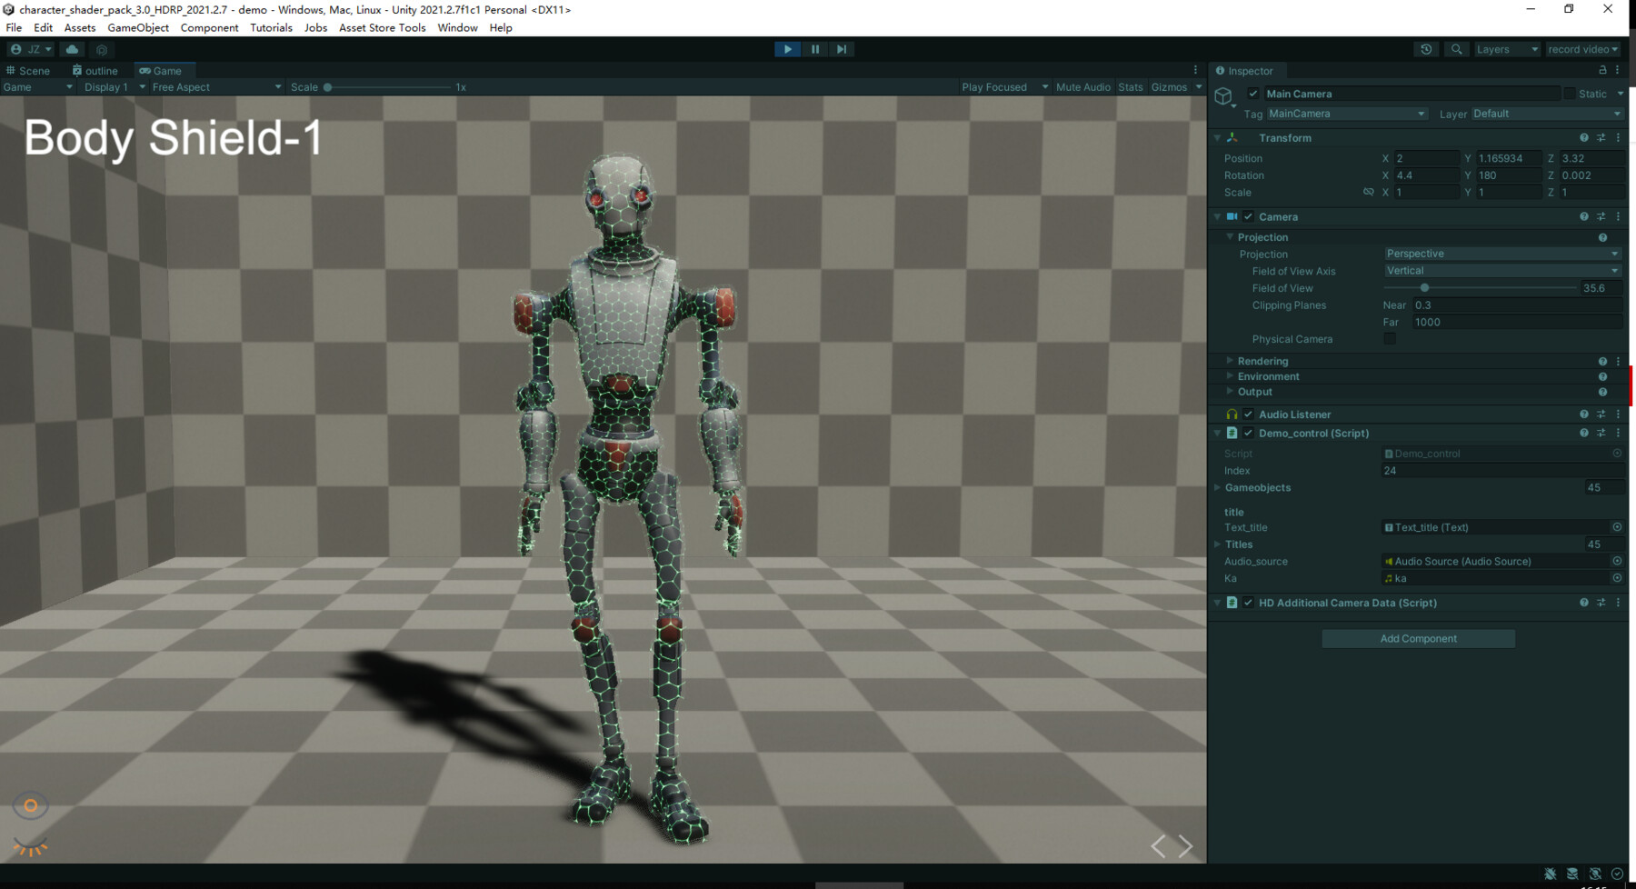Click the step frame button
The height and width of the screenshot is (889, 1636).
point(841,49)
